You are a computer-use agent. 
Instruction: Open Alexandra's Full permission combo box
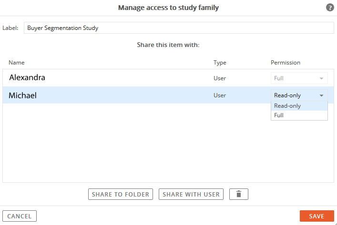pyautogui.click(x=299, y=78)
